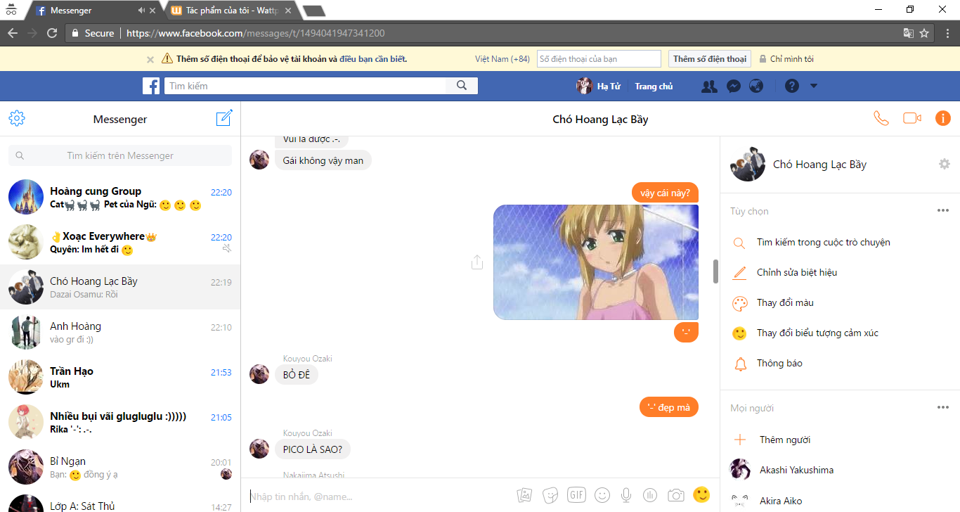Open the camera to take a photo
This screenshot has width=960, height=512.
[675, 495]
